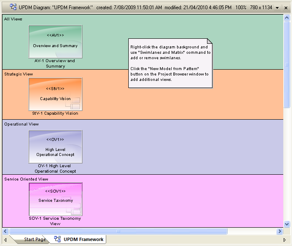Select the swimlanes instruction note
292x246 pixels.
170,63
